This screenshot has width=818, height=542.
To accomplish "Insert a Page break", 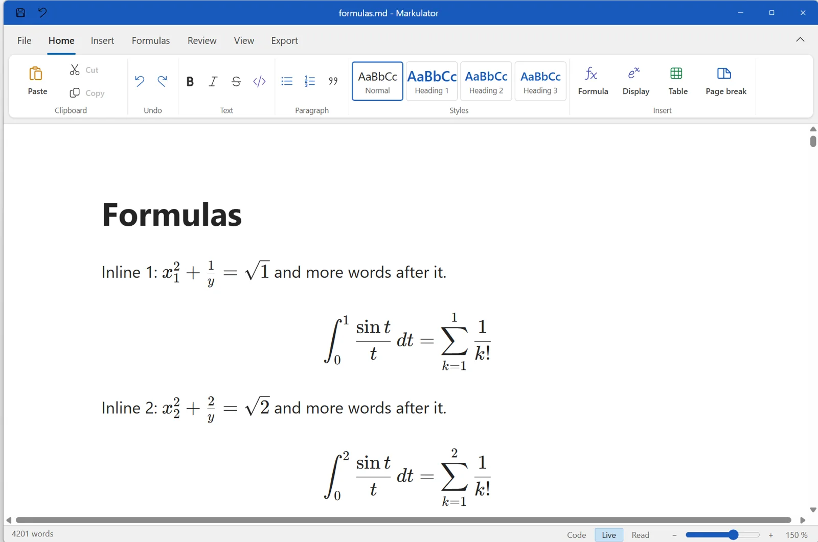I will tap(726, 81).
